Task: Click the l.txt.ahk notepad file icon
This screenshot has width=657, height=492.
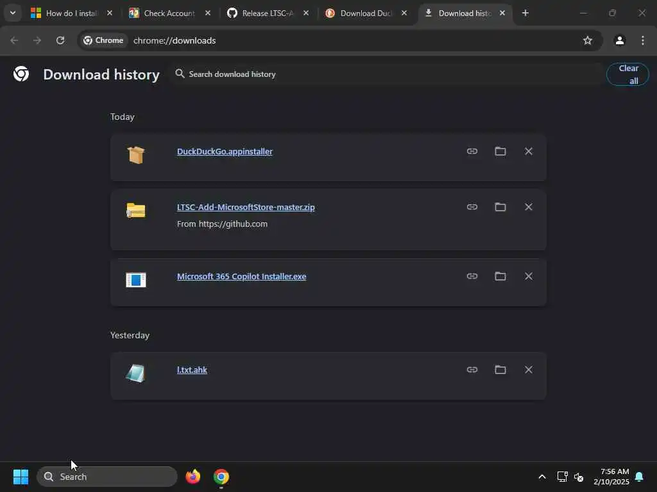Action: [x=136, y=373]
